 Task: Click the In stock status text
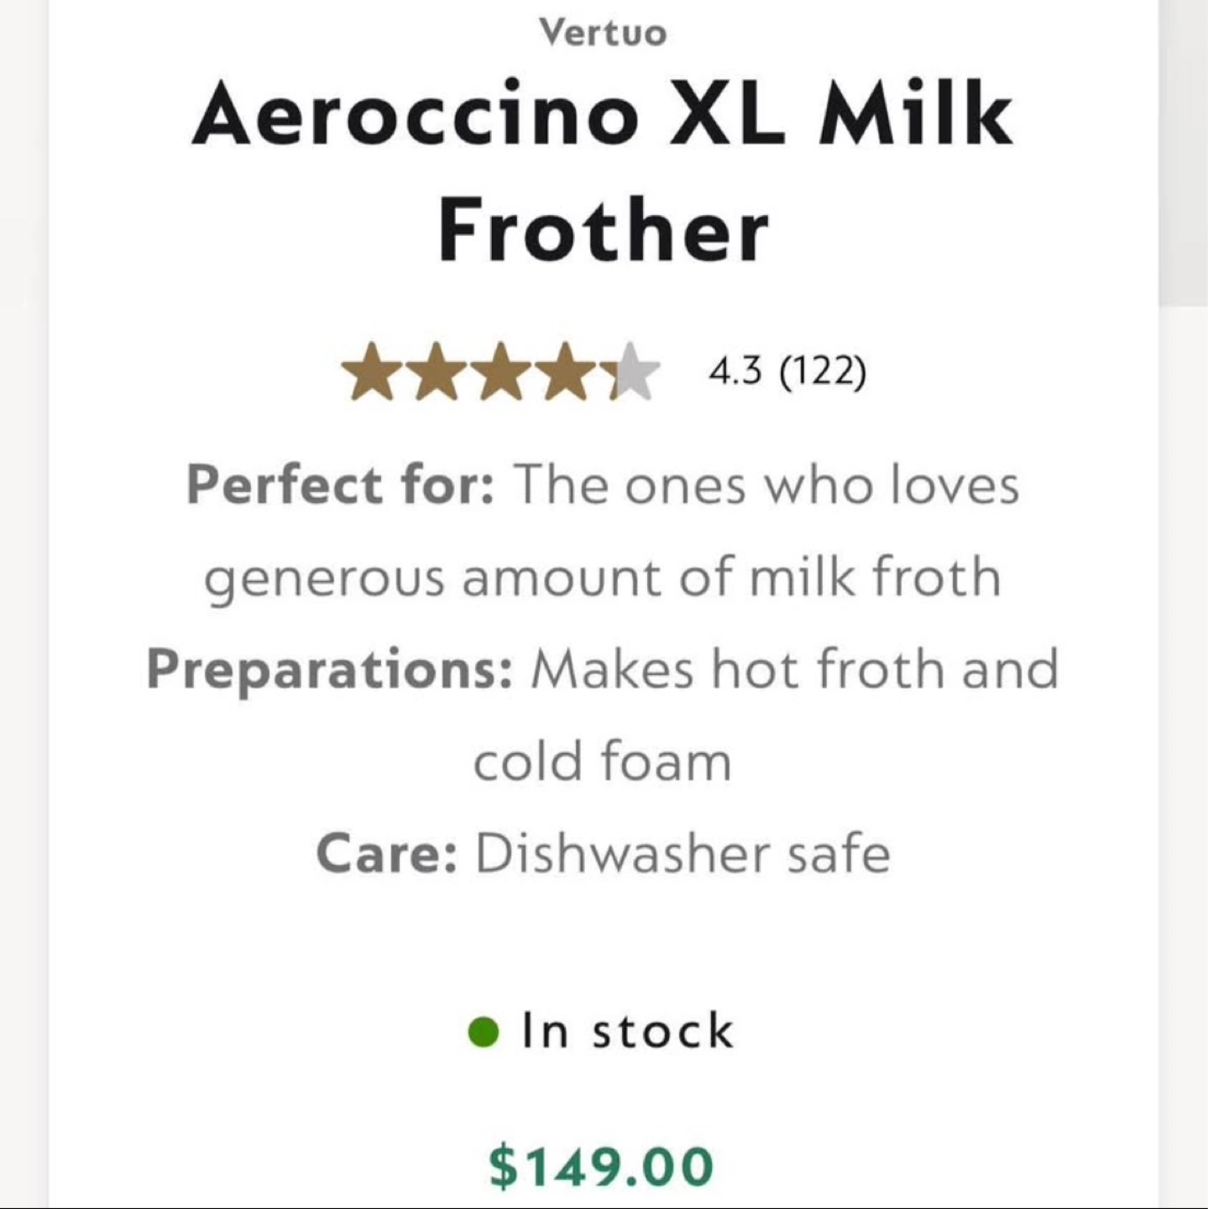pos(628,1032)
